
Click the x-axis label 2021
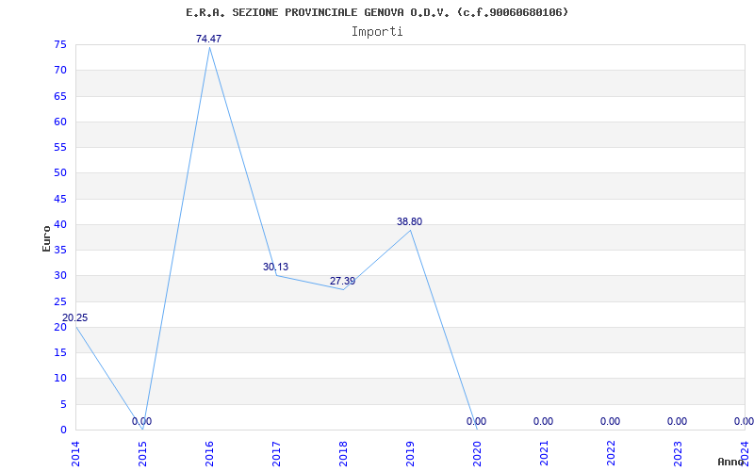(x=545, y=454)
